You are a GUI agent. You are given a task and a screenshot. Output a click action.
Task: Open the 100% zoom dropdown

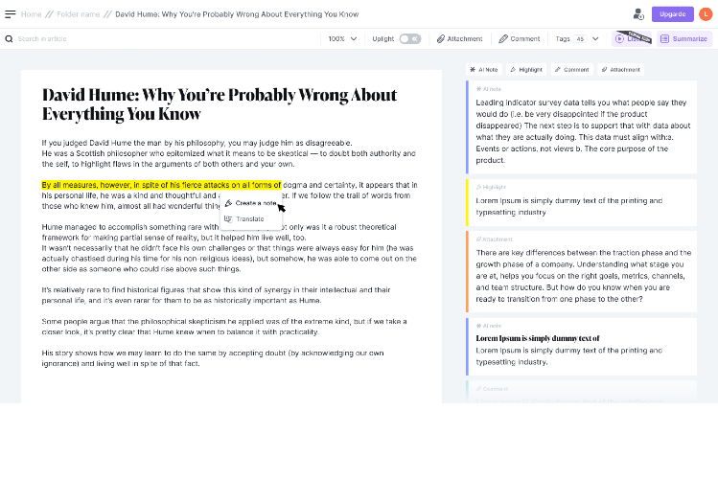(342, 39)
